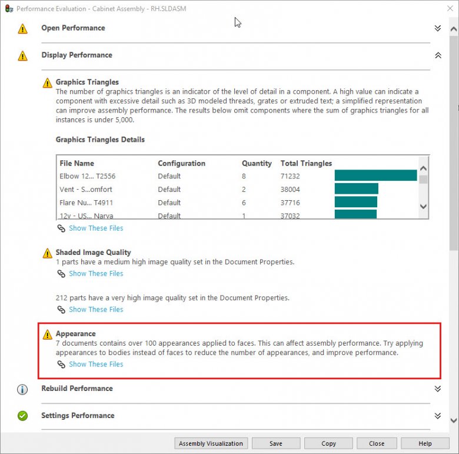Image resolution: width=459 pixels, height=454 pixels.
Task: Show files listed under Appearance
Action: (x=96, y=364)
